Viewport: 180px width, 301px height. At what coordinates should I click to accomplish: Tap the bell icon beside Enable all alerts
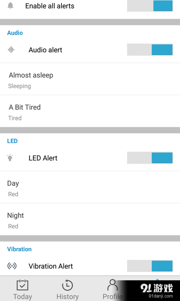(10, 6)
